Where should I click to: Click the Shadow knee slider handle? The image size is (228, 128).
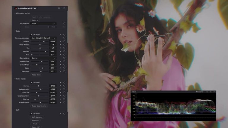point(42,61)
